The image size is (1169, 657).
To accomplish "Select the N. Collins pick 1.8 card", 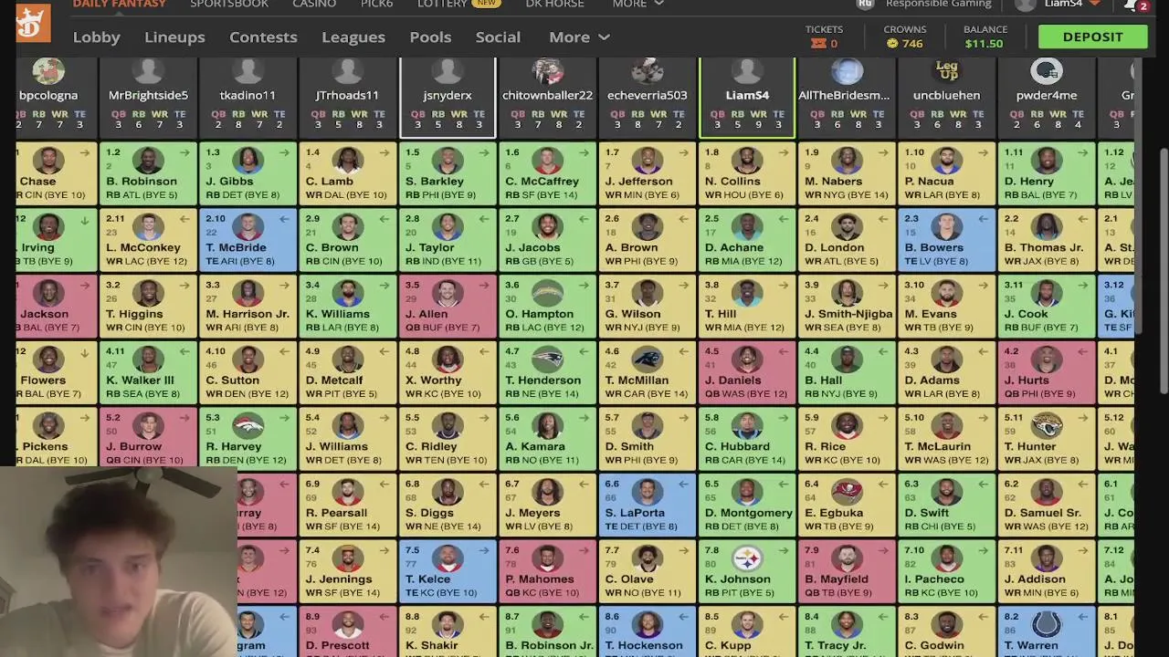I will pyautogui.click(x=747, y=172).
